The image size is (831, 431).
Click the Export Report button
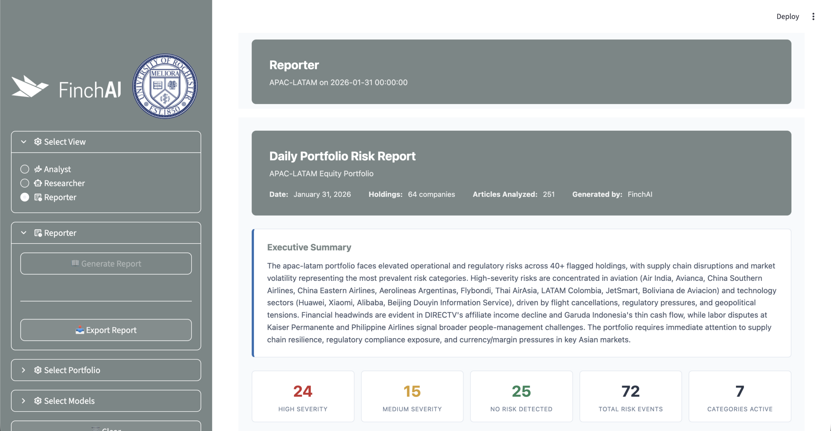coord(106,330)
